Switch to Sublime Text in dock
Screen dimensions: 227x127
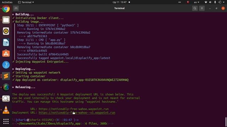(x=6, y=76)
